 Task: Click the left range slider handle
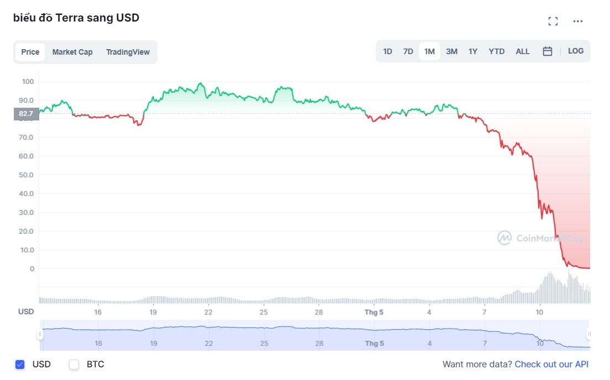tap(40, 335)
